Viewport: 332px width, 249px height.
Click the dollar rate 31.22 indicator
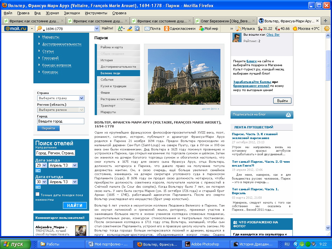pos(265,29)
